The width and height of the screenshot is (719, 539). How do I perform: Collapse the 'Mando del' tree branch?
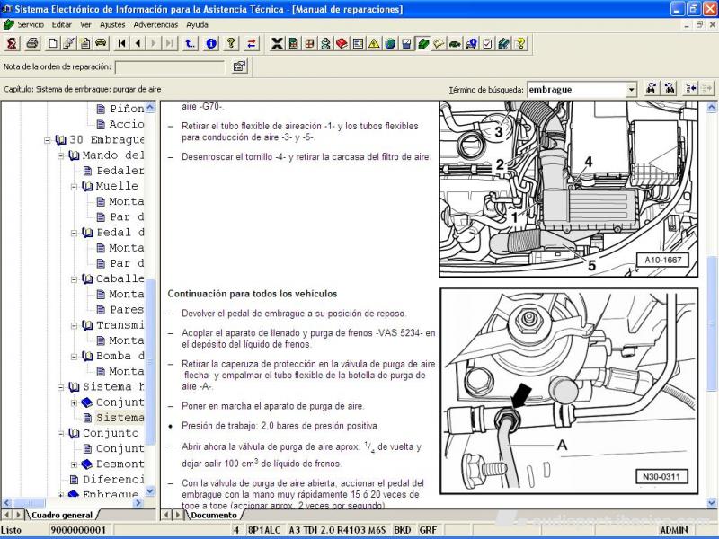(x=62, y=155)
